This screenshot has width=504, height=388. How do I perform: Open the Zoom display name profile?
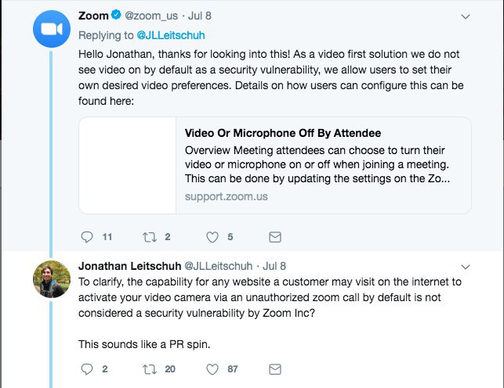93,16
